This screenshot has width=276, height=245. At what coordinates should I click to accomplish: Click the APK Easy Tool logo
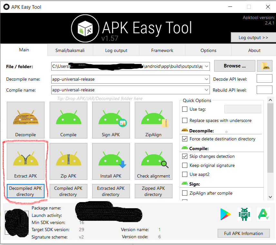[85, 28]
